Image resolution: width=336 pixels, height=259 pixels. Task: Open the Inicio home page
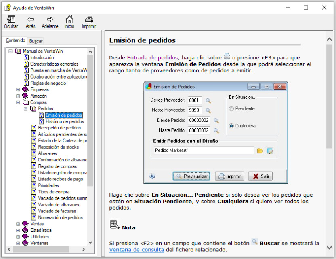(69, 19)
